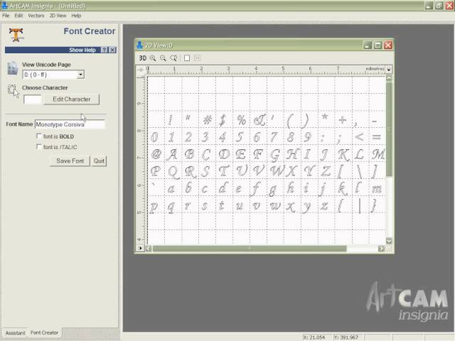Click the zoom in magnifier icon

(153, 58)
